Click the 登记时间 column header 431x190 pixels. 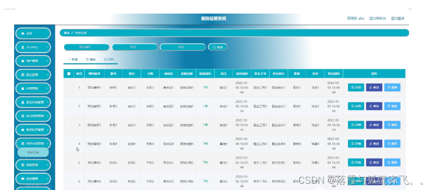[x=333, y=74]
